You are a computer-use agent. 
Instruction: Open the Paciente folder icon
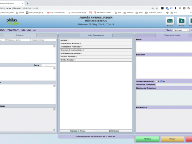(x=181, y=21)
